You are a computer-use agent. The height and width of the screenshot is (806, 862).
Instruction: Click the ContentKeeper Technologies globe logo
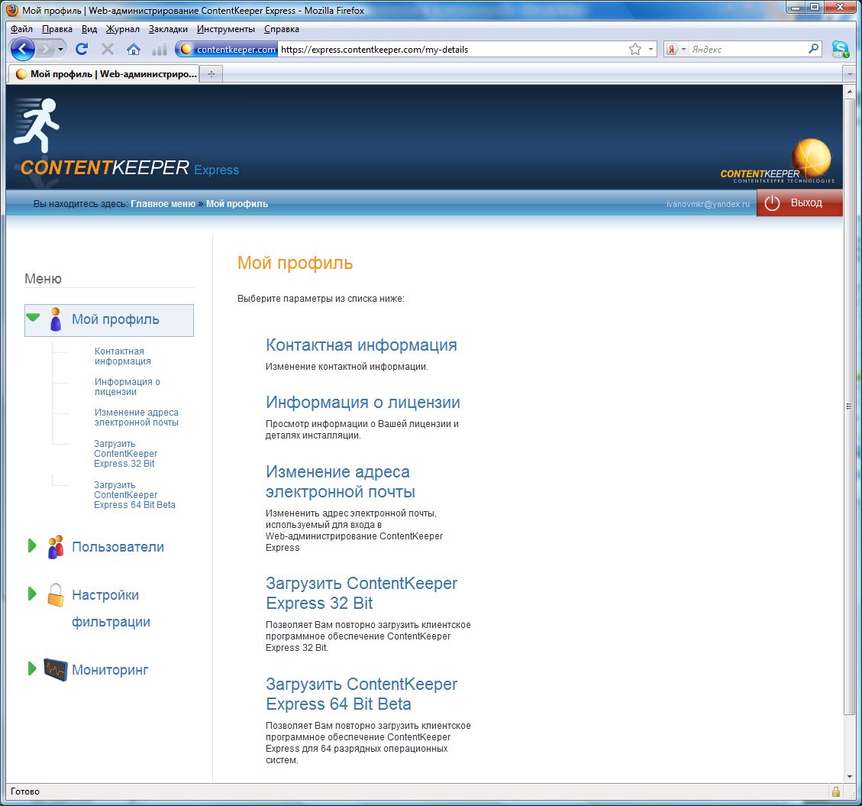[x=777, y=160]
